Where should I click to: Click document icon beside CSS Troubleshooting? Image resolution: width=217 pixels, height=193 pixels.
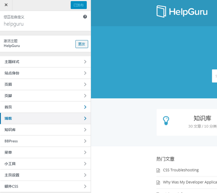click(x=158, y=170)
